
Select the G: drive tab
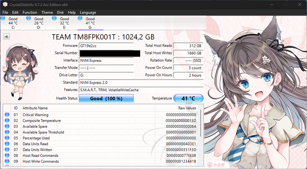click(x=90, y=23)
